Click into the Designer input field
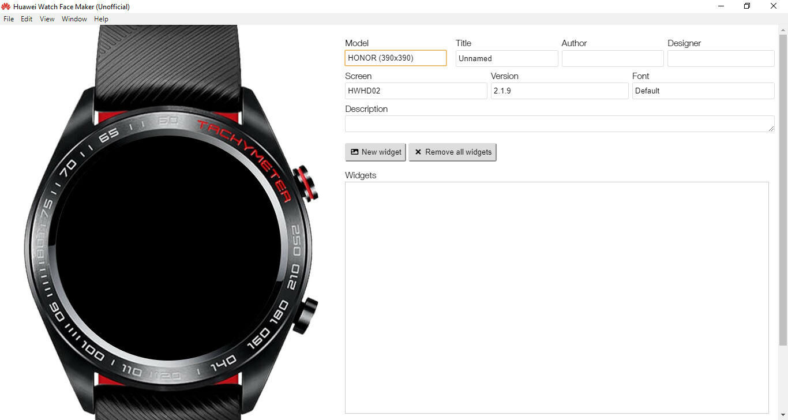The width and height of the screenshot is (788, 420). pos(721,58)
